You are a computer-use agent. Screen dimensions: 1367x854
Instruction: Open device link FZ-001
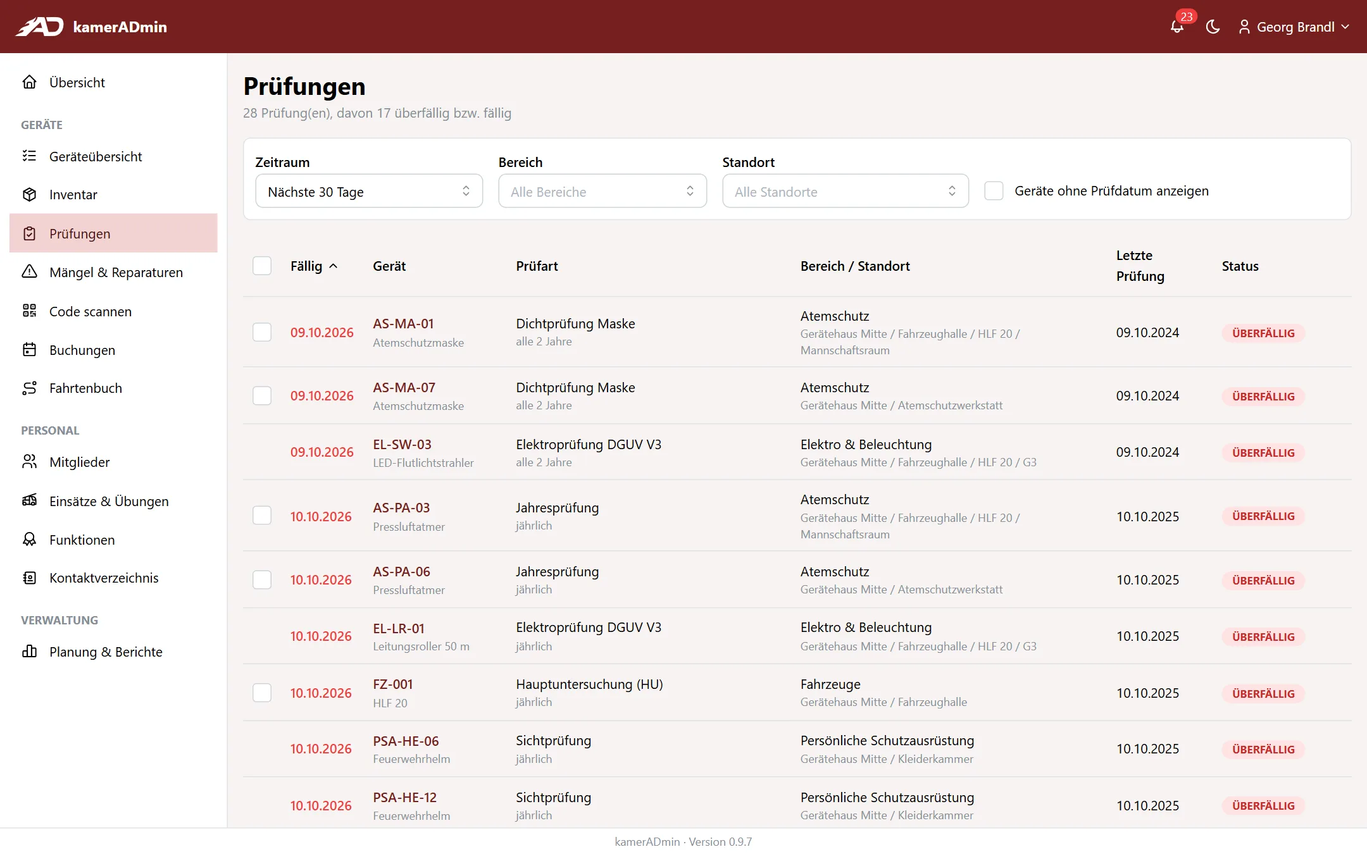click(x=392, y=684)
